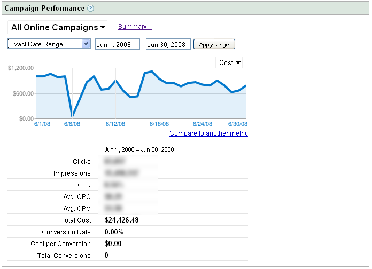Screen dimensions: 372x269
Task: Click the 6/24/08 date axis label
Action: (203, 124)
